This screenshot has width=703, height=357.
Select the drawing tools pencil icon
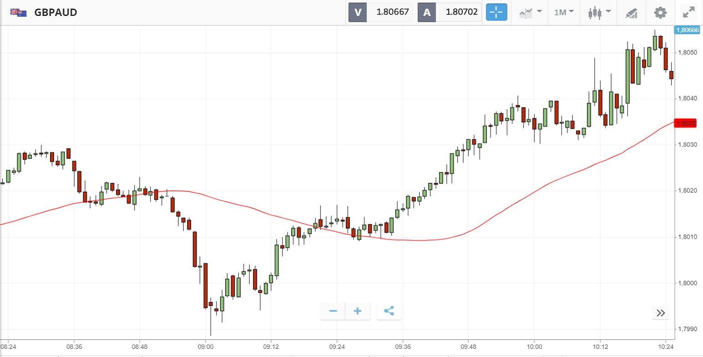pos(632,13)
